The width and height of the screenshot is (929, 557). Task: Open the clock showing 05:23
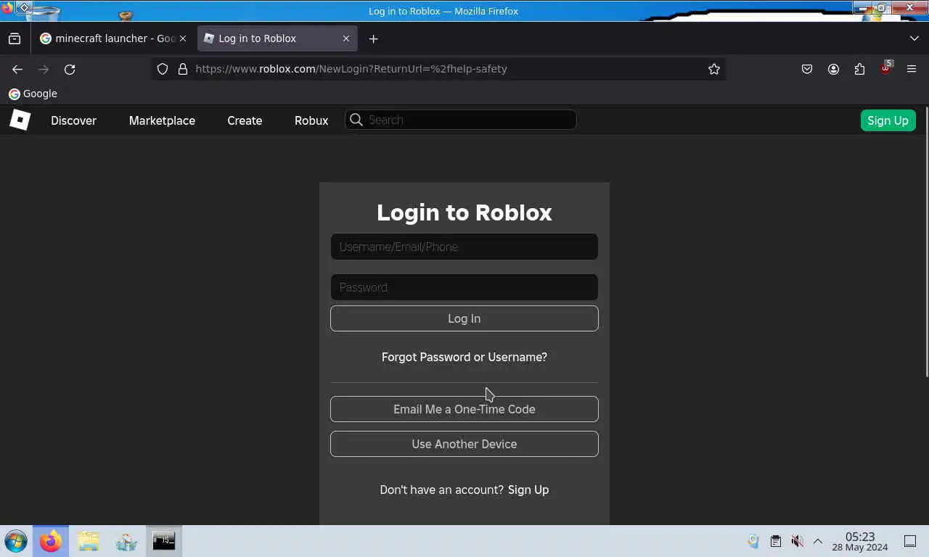point(859,541)
